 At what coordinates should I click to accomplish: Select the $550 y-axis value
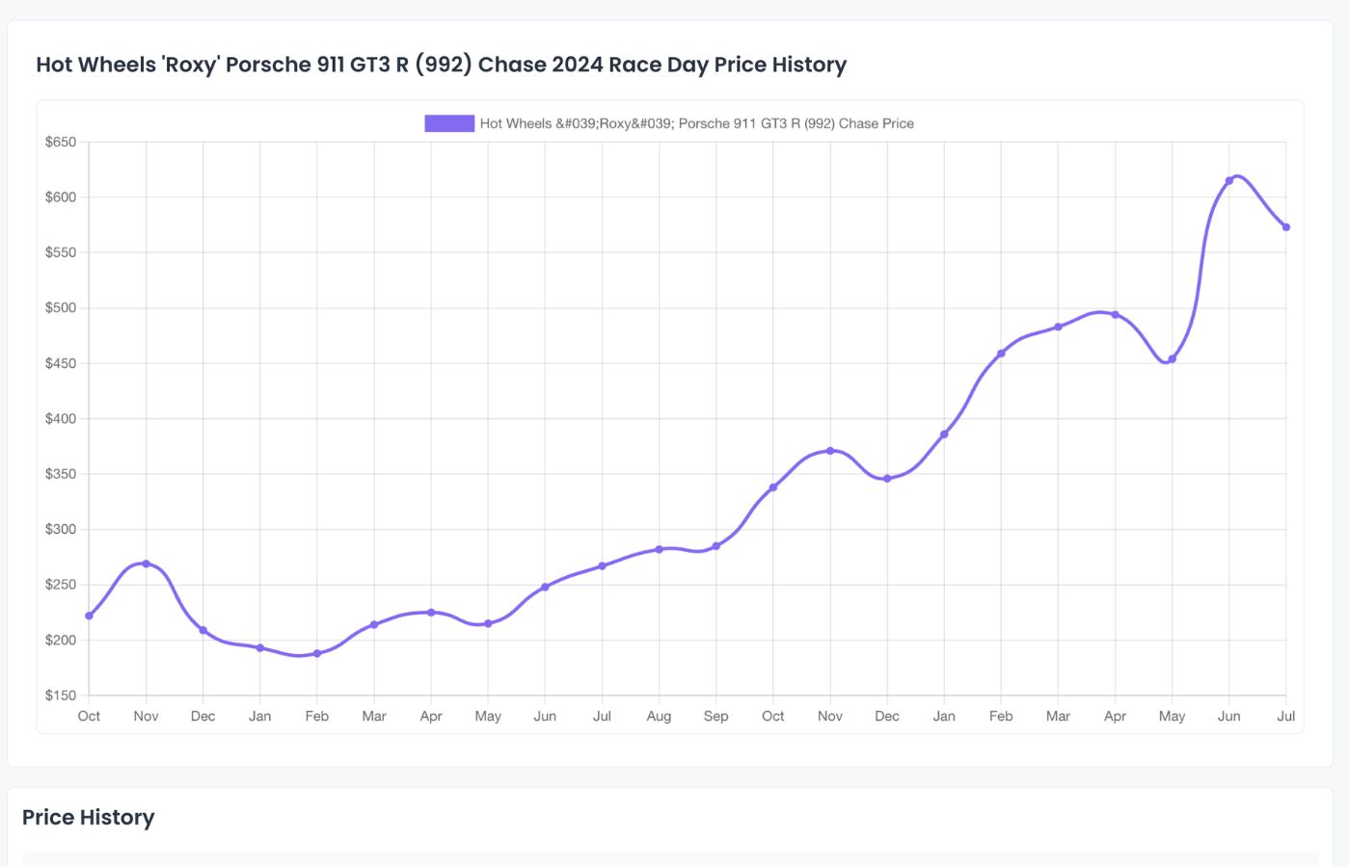[61, 252]
